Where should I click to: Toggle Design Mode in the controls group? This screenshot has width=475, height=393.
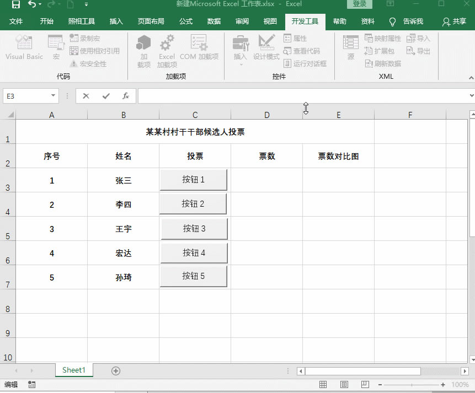[x=266, y=48]
